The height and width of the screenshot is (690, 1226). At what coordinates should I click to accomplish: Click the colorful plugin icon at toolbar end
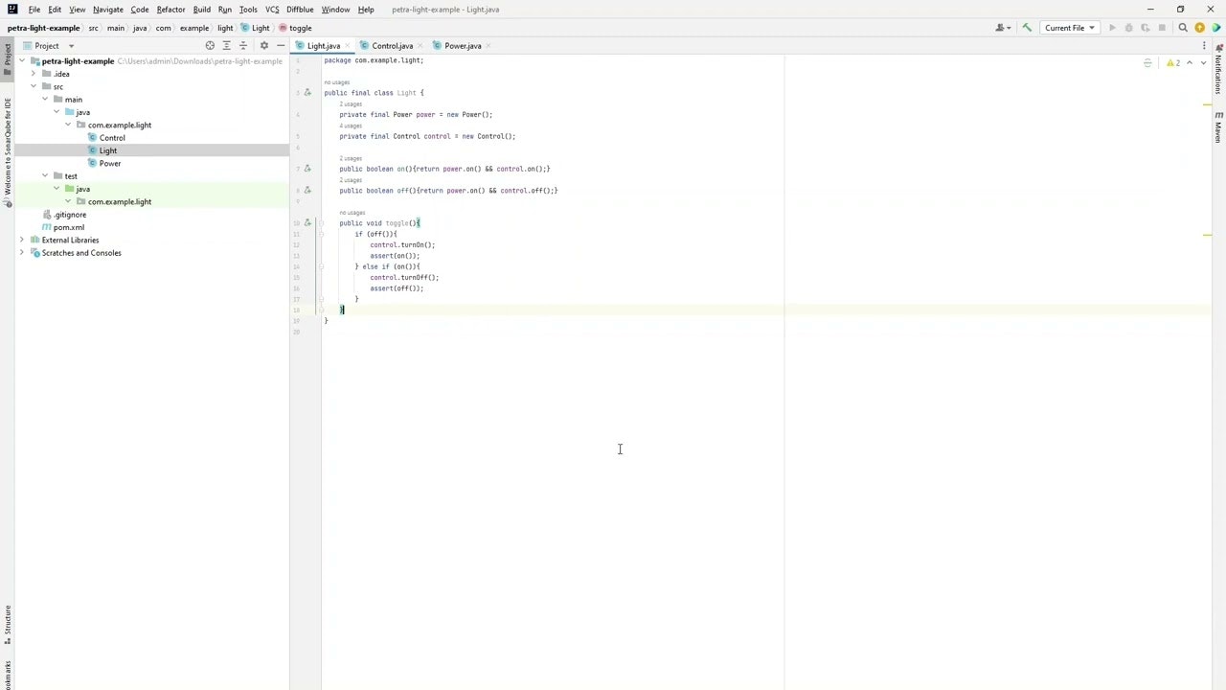(x=1215, y=28)
